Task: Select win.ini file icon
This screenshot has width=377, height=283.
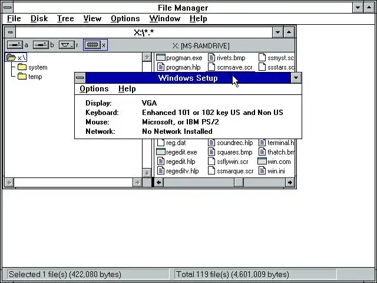Action: click(x=262, y=171)
